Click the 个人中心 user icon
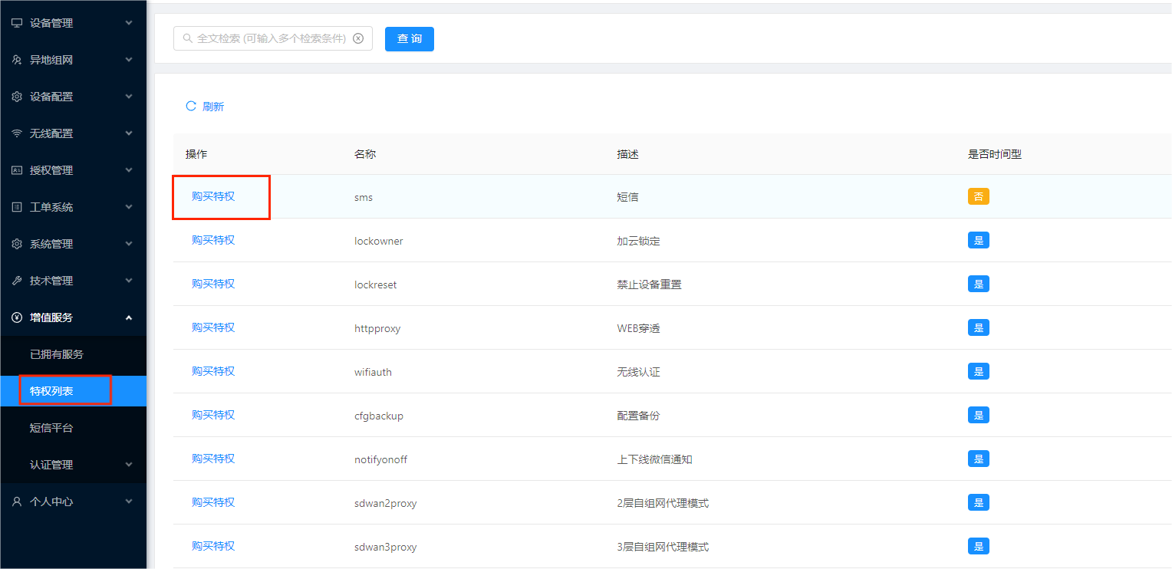This screenshot has height=569, width=1172. click(x=17, y=502)
